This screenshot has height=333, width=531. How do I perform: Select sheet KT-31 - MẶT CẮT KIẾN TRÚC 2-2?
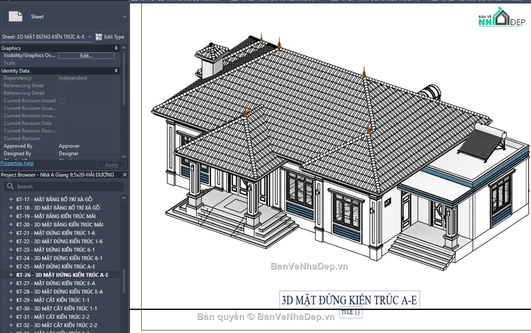point(53,317)
